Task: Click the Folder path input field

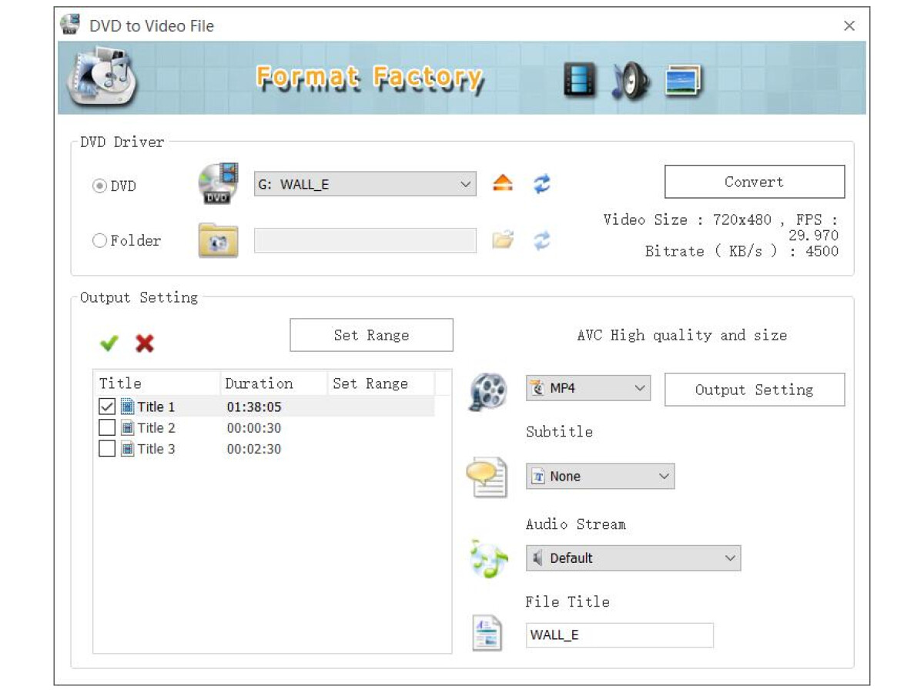Action: (365, 240)
